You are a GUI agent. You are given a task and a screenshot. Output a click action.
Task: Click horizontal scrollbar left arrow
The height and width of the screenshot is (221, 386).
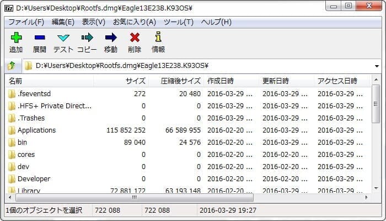10,197
